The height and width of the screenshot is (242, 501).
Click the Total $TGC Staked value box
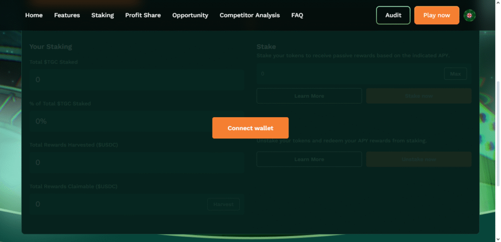[136, 80]
